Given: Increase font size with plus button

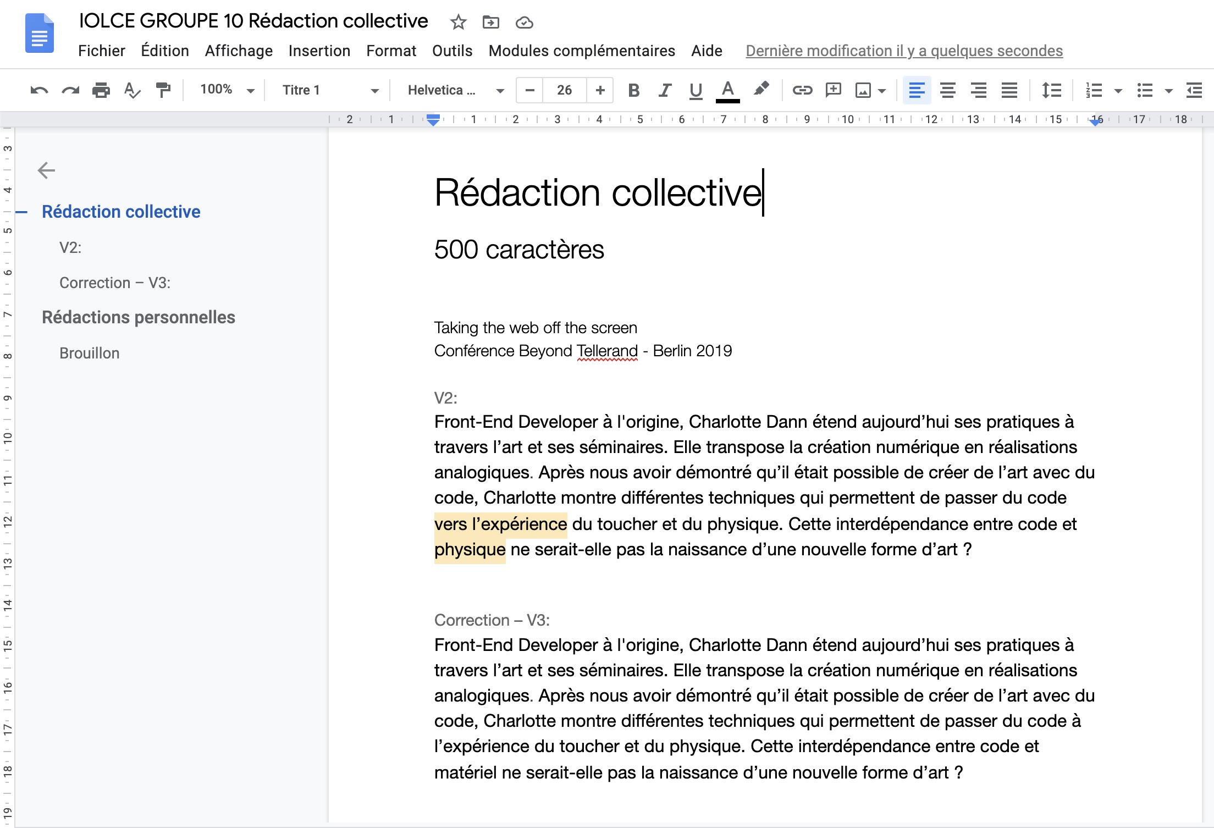Looking at the screenshot, I should [x=600, y=90].
